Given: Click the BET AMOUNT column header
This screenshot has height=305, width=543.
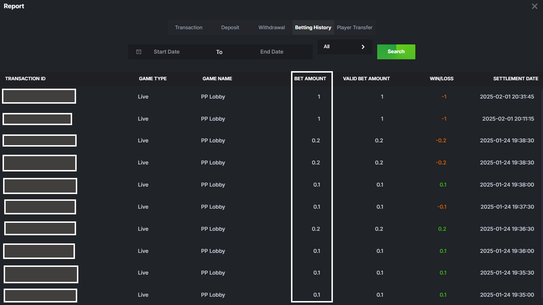Looking at the screenshot, I should click(310, 79).
